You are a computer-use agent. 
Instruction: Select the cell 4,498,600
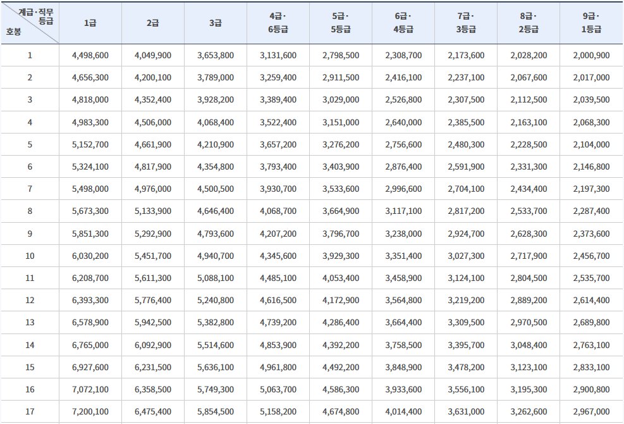tap(90, 56)
